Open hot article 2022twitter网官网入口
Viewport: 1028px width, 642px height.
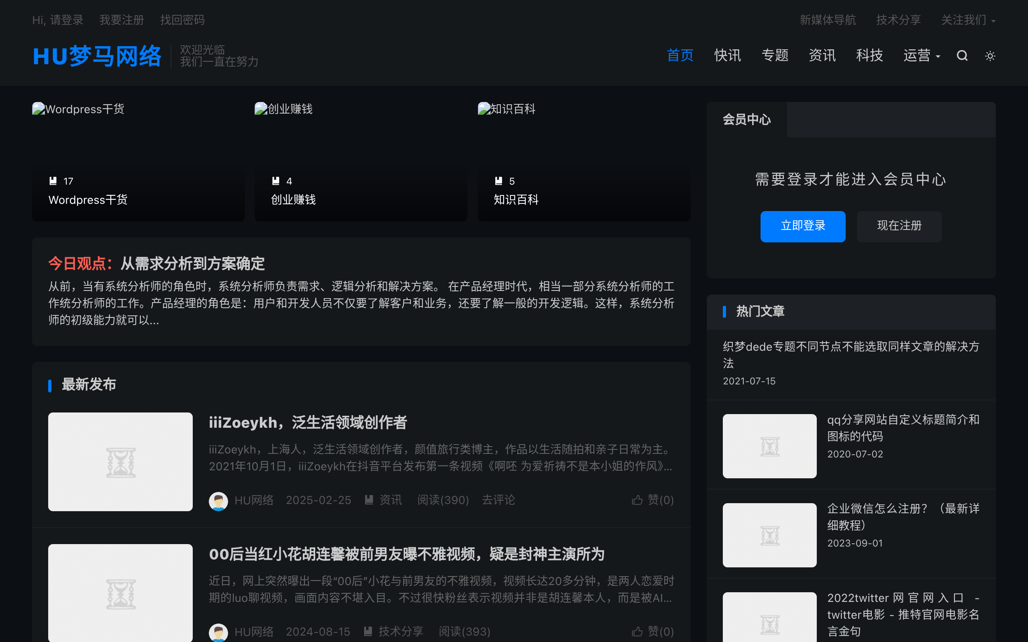coord(903,614)
